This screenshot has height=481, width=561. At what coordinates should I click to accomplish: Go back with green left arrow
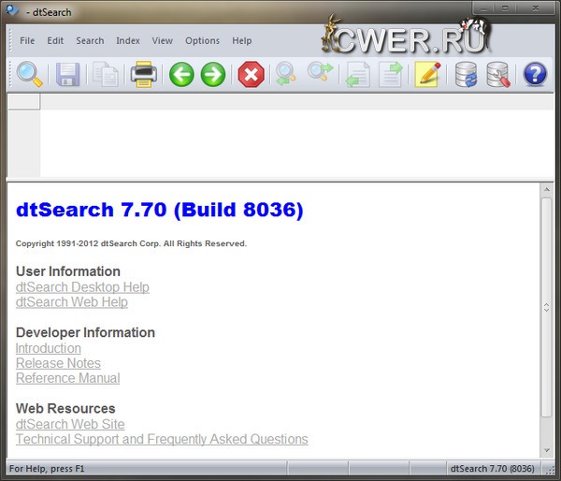[181, 74]
